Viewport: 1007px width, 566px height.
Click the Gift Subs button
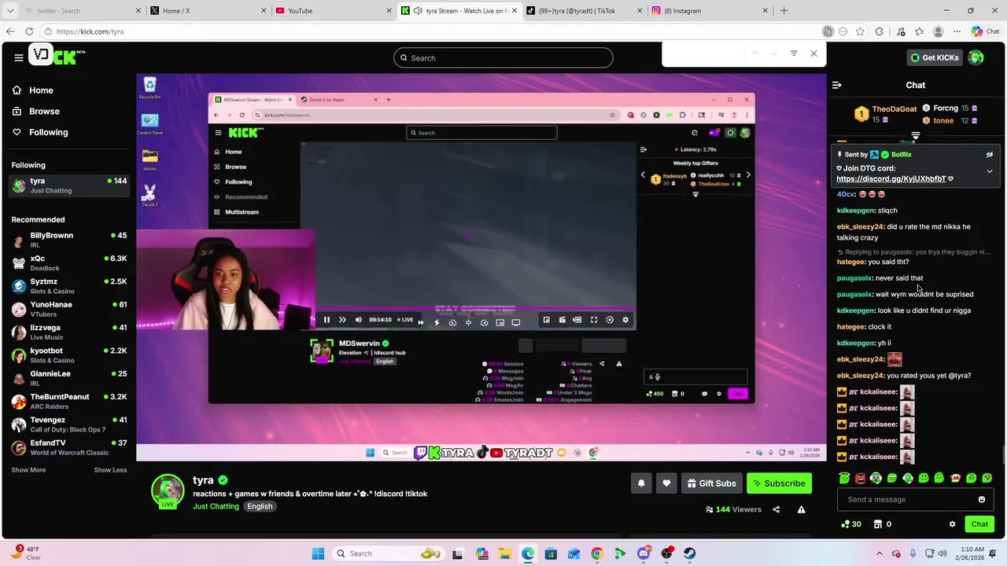tap(711, 483)
